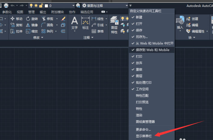Choose 更多命令... from the menu
Screen dimensions: 213x140
151,129
